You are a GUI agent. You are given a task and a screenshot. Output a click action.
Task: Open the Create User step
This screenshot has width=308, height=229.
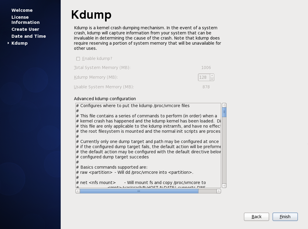click(x=25, y=29)
